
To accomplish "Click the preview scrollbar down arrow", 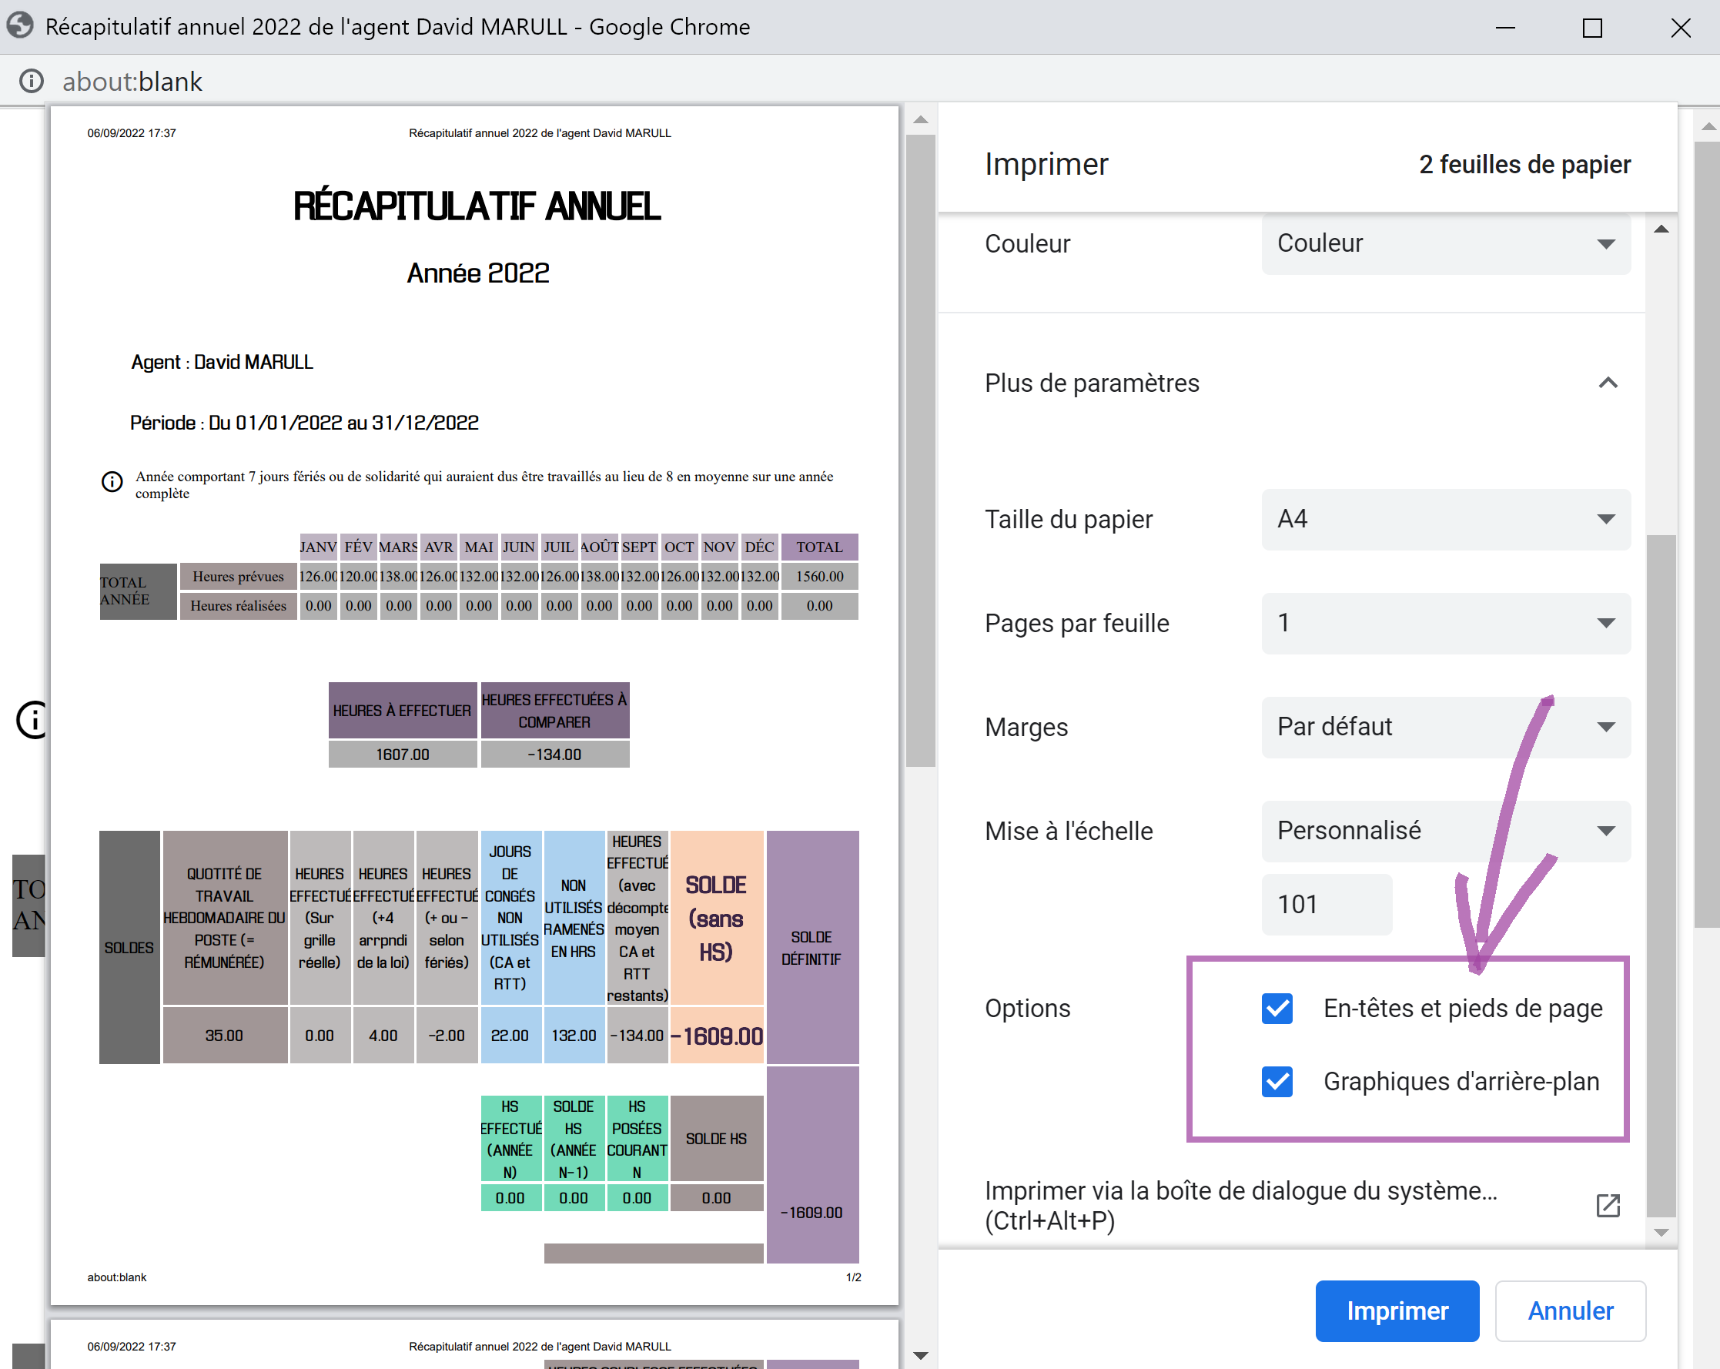I will (x=921, y=1355).
